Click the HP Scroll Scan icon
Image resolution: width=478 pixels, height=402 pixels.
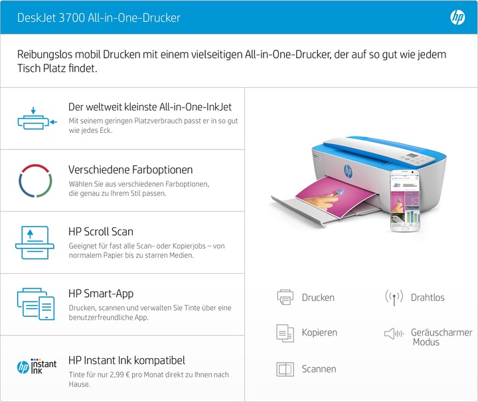coord(35,243)
